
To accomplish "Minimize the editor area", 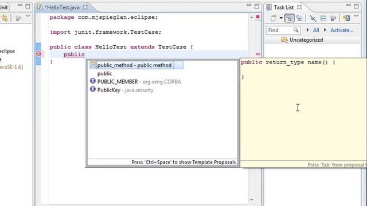I will click(249, 5).
